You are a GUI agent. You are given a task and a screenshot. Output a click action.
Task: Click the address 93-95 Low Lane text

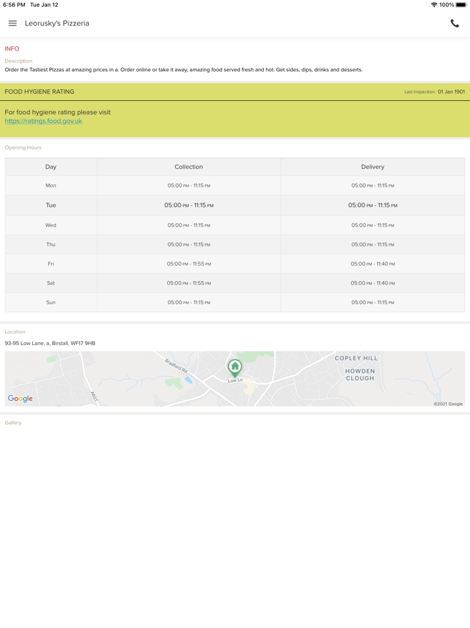tap(50, 343)
